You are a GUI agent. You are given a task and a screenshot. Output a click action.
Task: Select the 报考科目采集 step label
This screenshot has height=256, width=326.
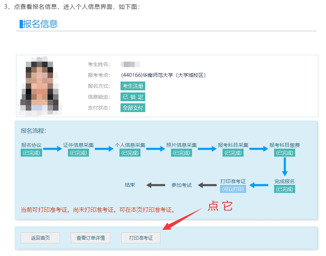233,145
